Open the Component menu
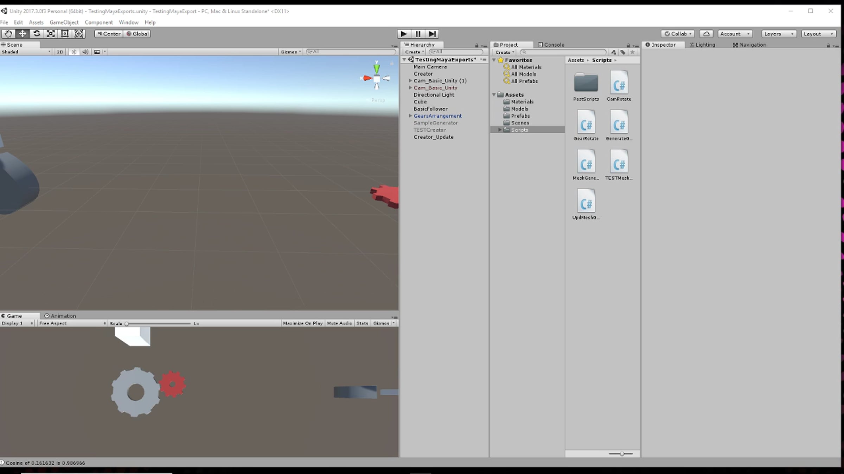Screen dimensions: 844x474 (x=98, y=22)
